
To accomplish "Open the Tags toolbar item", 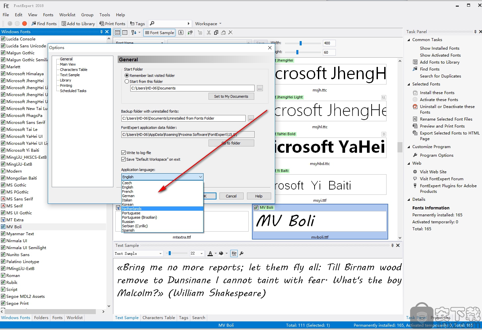I will tap(138, 24).
